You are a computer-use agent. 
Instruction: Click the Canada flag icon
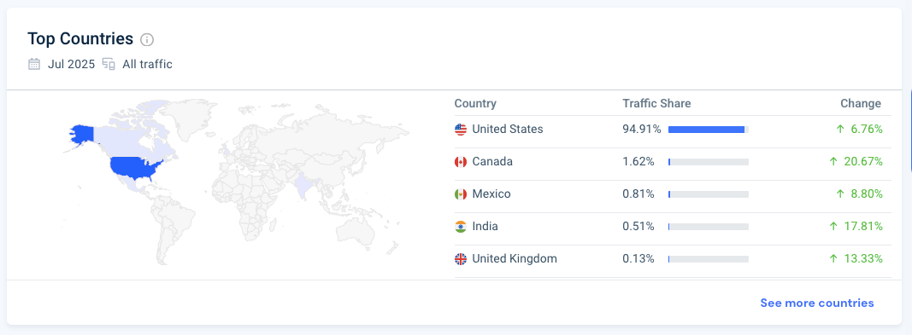pyautogui.click(x=461, y=162)
